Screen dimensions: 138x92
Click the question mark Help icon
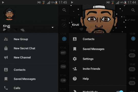pos(75,79)
